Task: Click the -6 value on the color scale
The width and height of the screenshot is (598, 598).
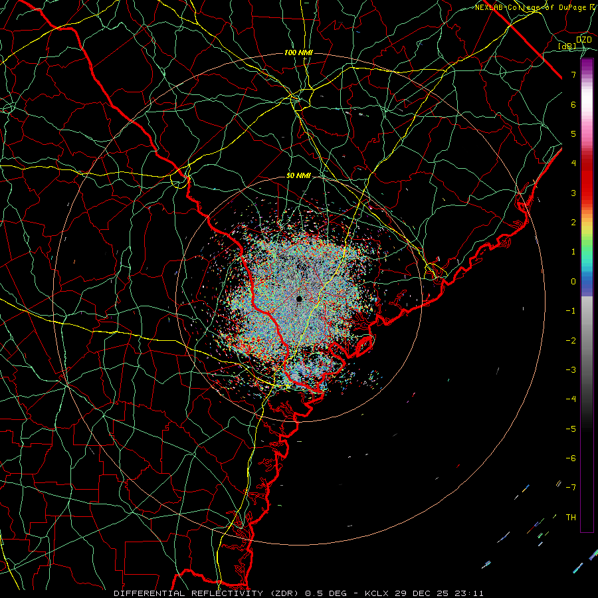Action: (571, 458)
